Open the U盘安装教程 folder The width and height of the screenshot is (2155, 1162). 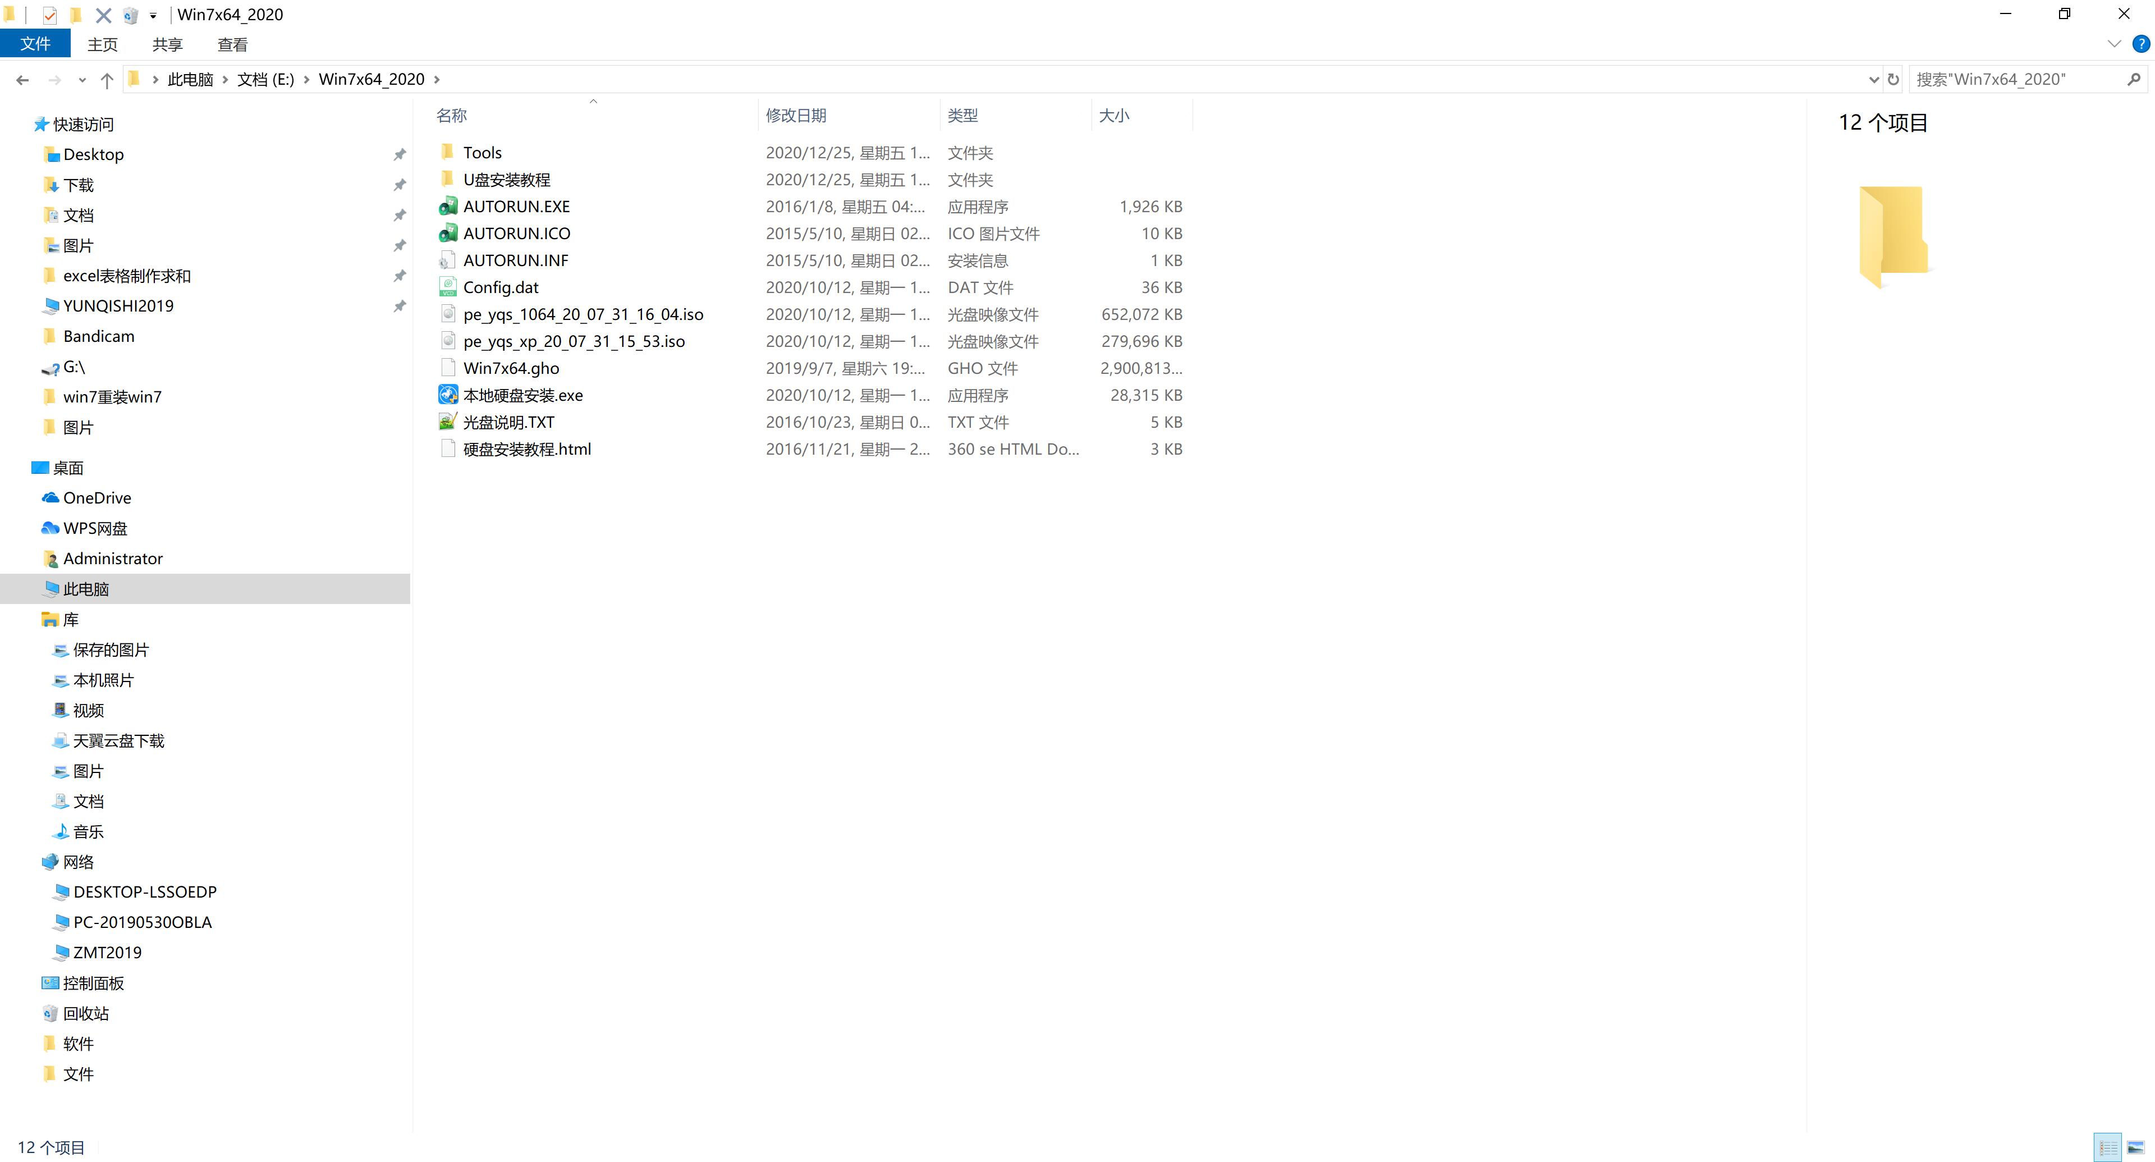coord(508,179)
